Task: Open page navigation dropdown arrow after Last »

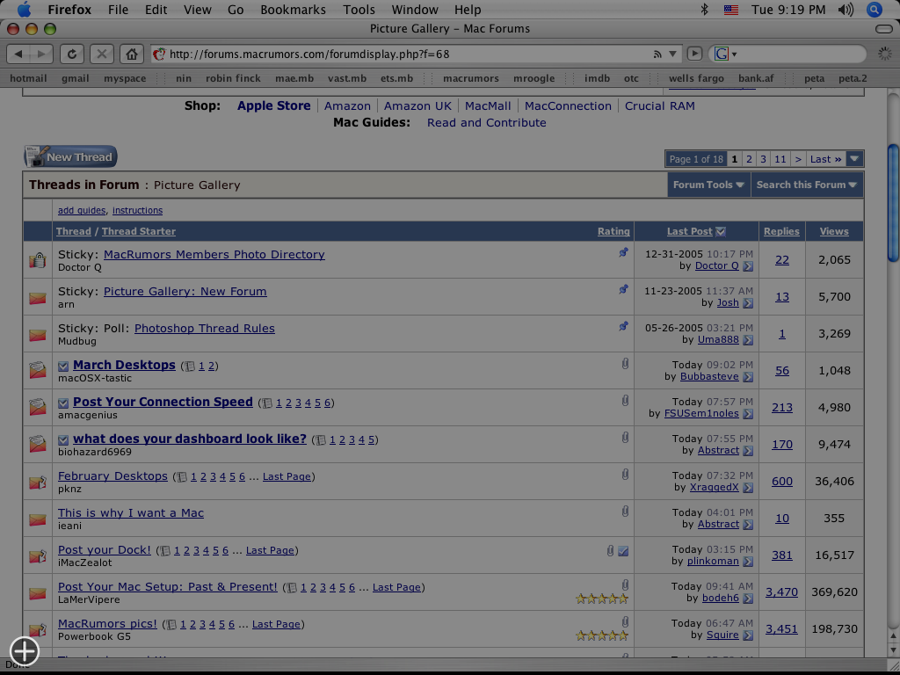Action: 854,159
